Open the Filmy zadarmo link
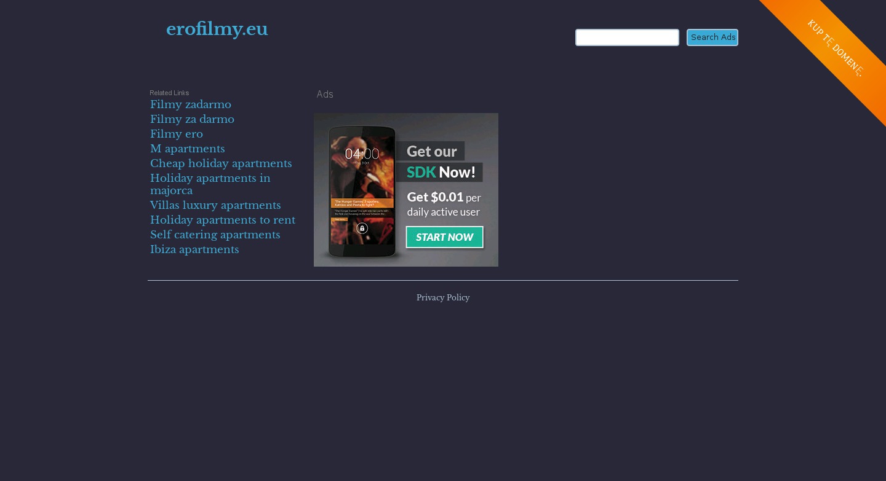Viewport: 886px width, 481px height. coord(191,104)
